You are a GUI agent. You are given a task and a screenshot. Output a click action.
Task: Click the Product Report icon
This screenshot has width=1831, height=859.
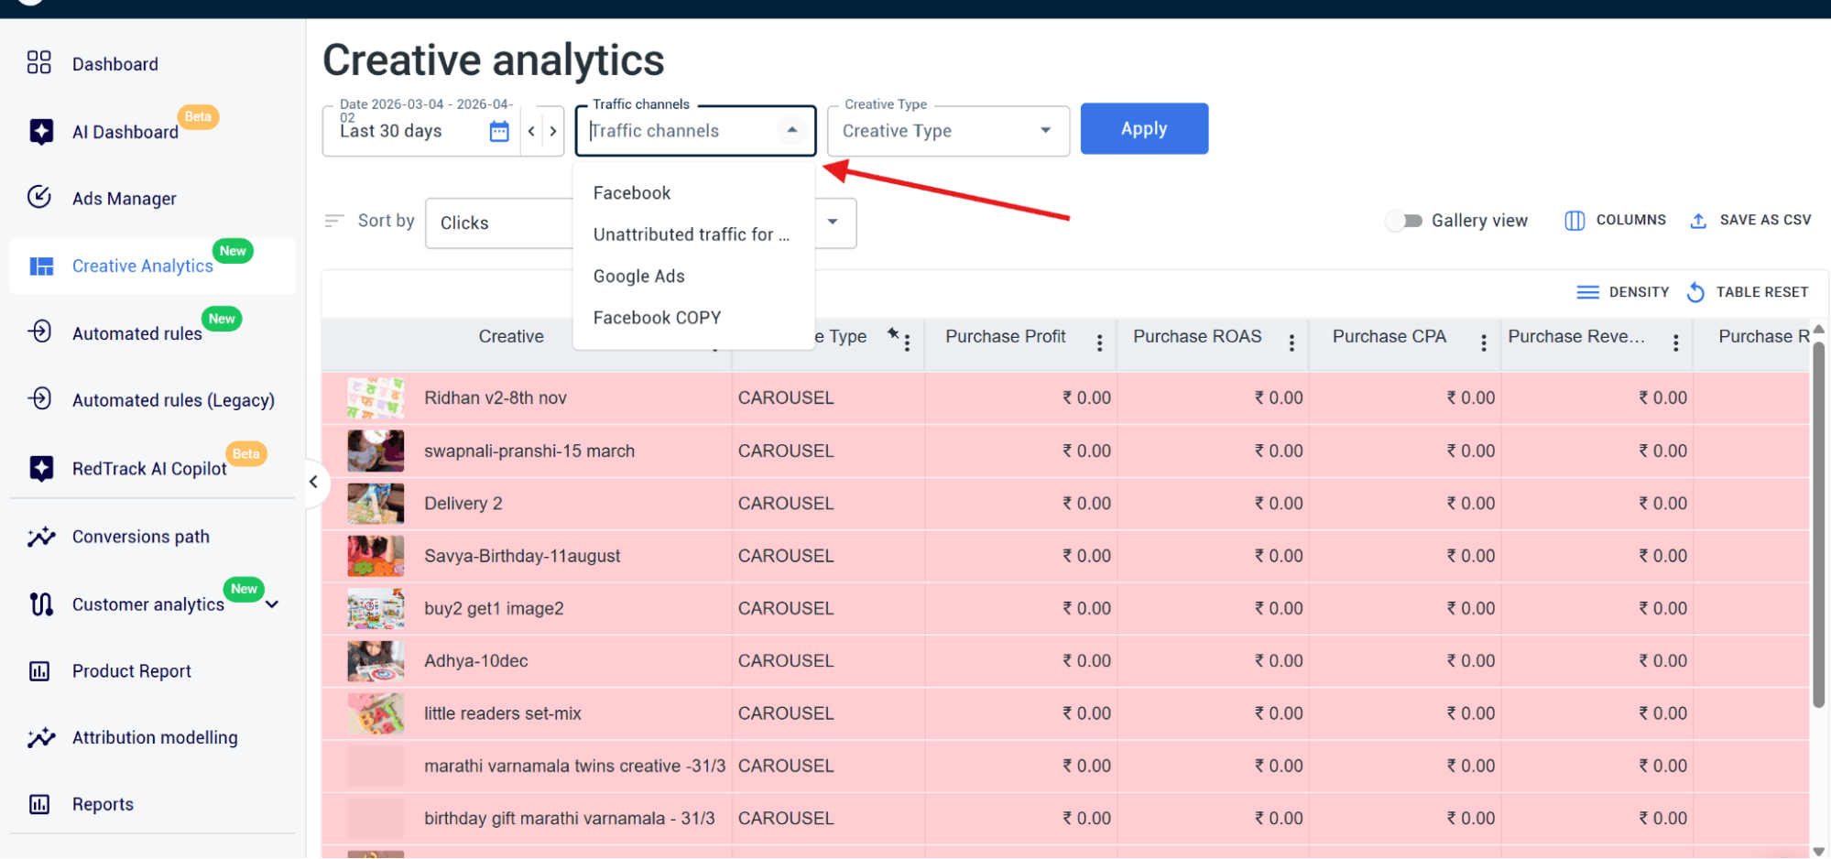click(39, 671)
